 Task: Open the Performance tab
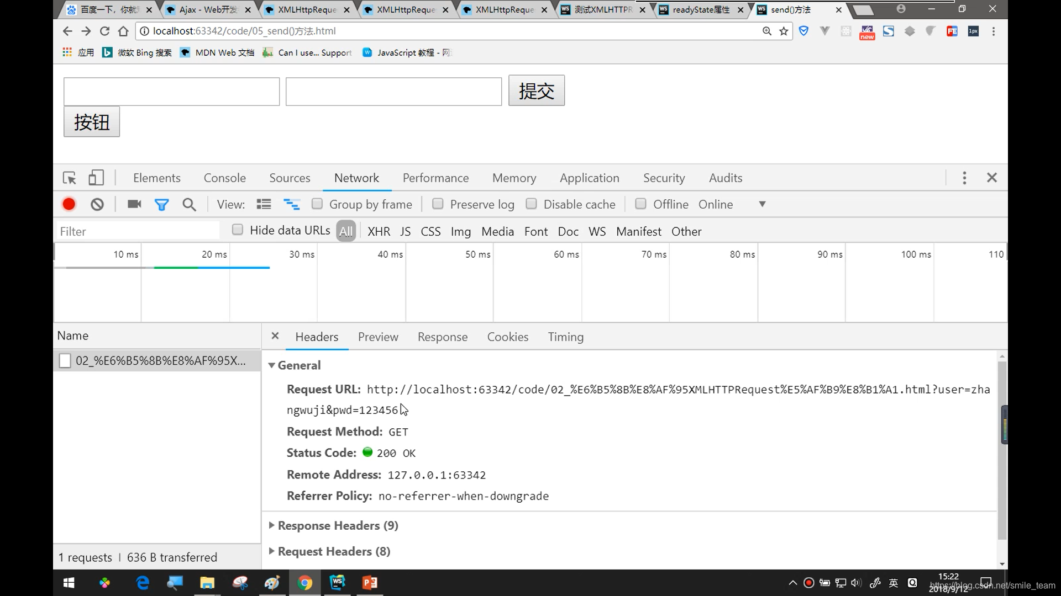click(435, 178)
